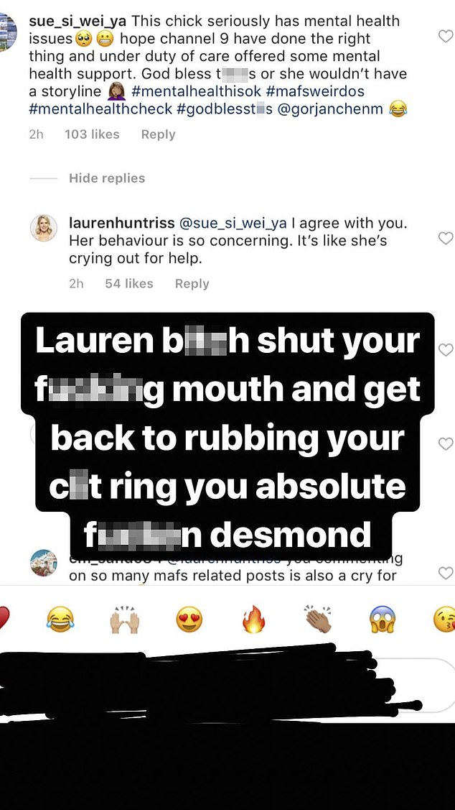Open #mentalhealthisok hashtag
Image resolution: width=455 pixels, height=810 pixels.
pos(195,91)
